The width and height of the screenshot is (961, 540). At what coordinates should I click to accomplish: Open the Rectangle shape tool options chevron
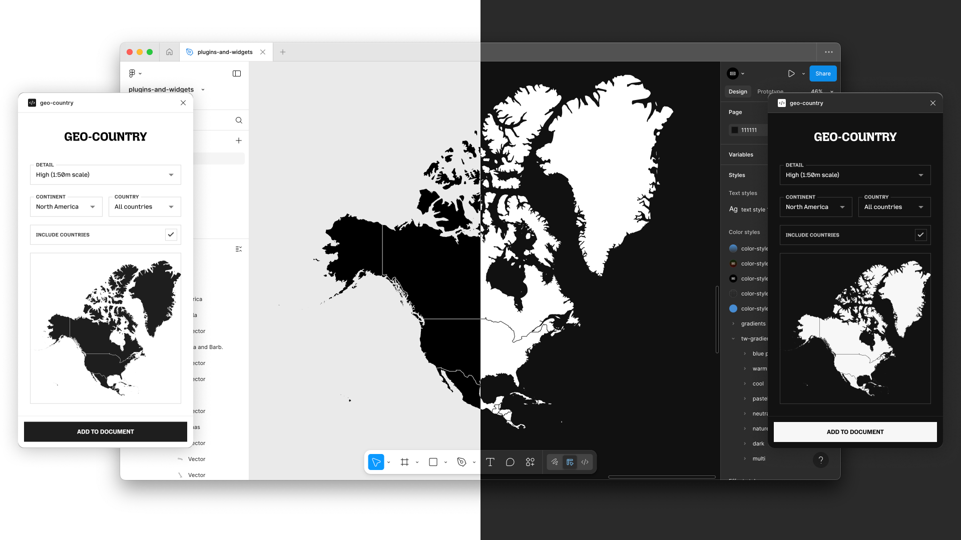446,462
